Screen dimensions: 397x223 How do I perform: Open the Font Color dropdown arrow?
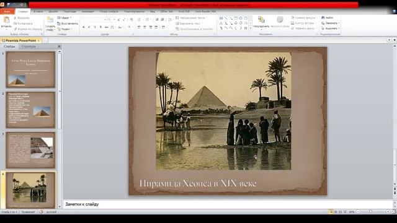point(132,27)
